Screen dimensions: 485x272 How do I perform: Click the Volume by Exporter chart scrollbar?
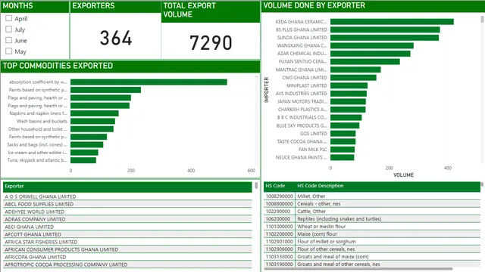(482, 20)
